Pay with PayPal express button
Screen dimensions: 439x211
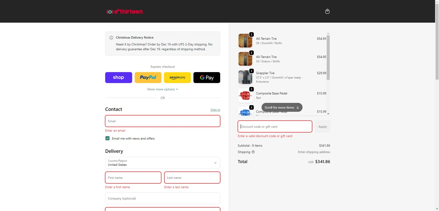[148, 78]
